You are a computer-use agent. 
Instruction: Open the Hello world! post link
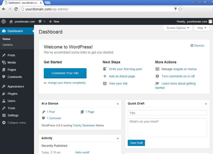(x=82, y=152)
